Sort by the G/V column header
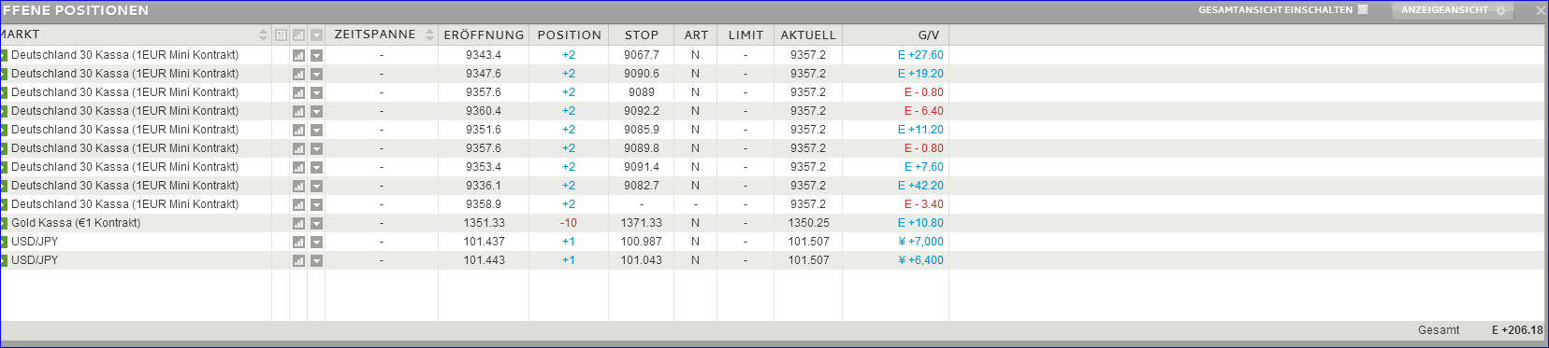The width and height of the screenshot is (1549, 348). (928, 35)
